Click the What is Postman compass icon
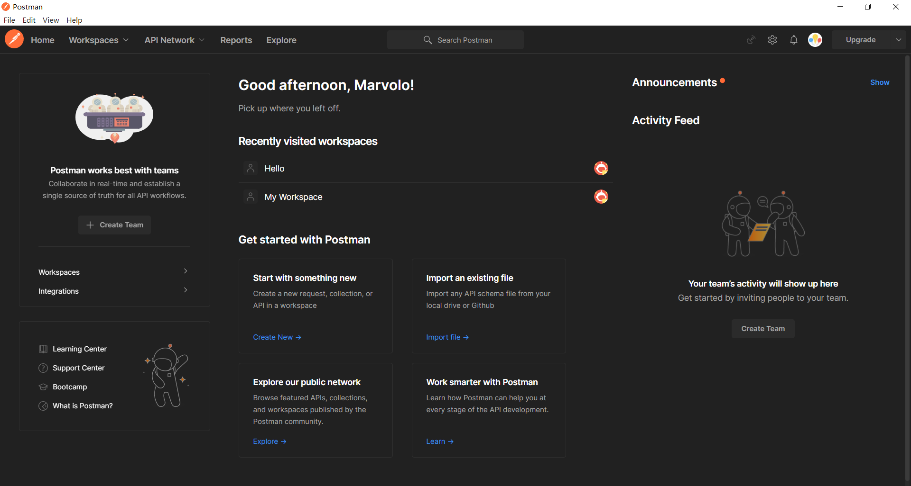911x486 pixels. pyautogui.click(x=43, y=406)
